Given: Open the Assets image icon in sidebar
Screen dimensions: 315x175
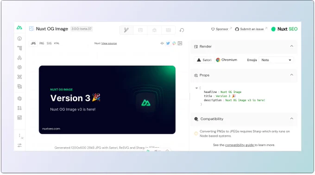Looking at the screenshot, I should 19,86.
